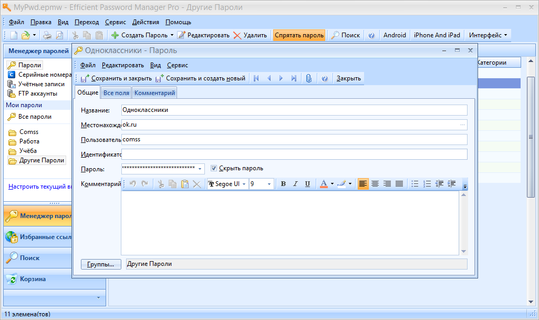The image size is (539, 320).
Task: Uncheck the Скрыть пароль checkbox
Action: pos(213,168)
